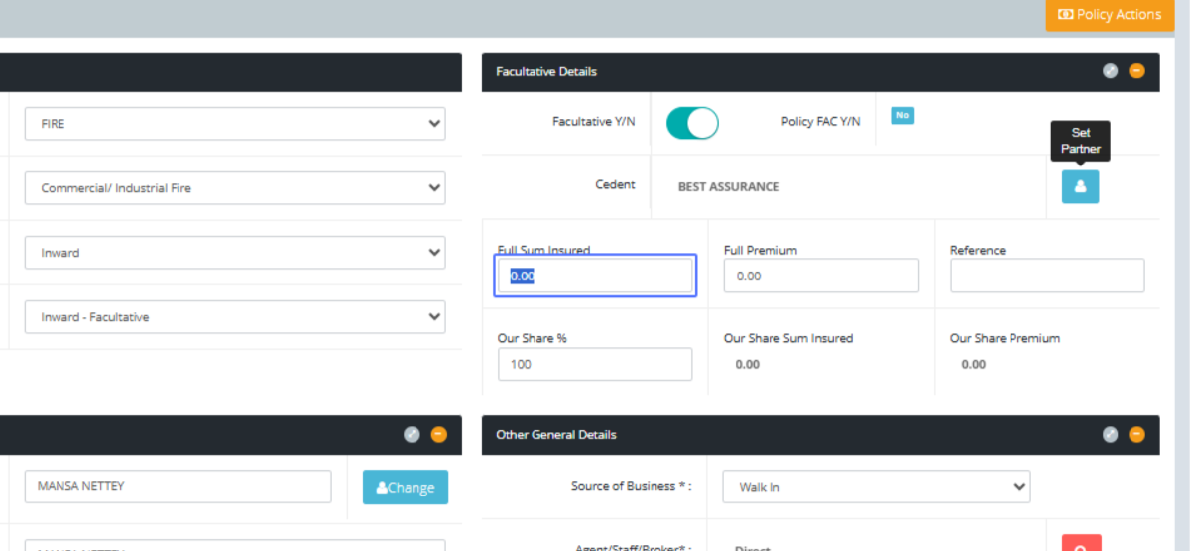This screenshot has height=551, width=1190.
Task: Click gray expand icon above Change button
Action: (x=413, y=434)
